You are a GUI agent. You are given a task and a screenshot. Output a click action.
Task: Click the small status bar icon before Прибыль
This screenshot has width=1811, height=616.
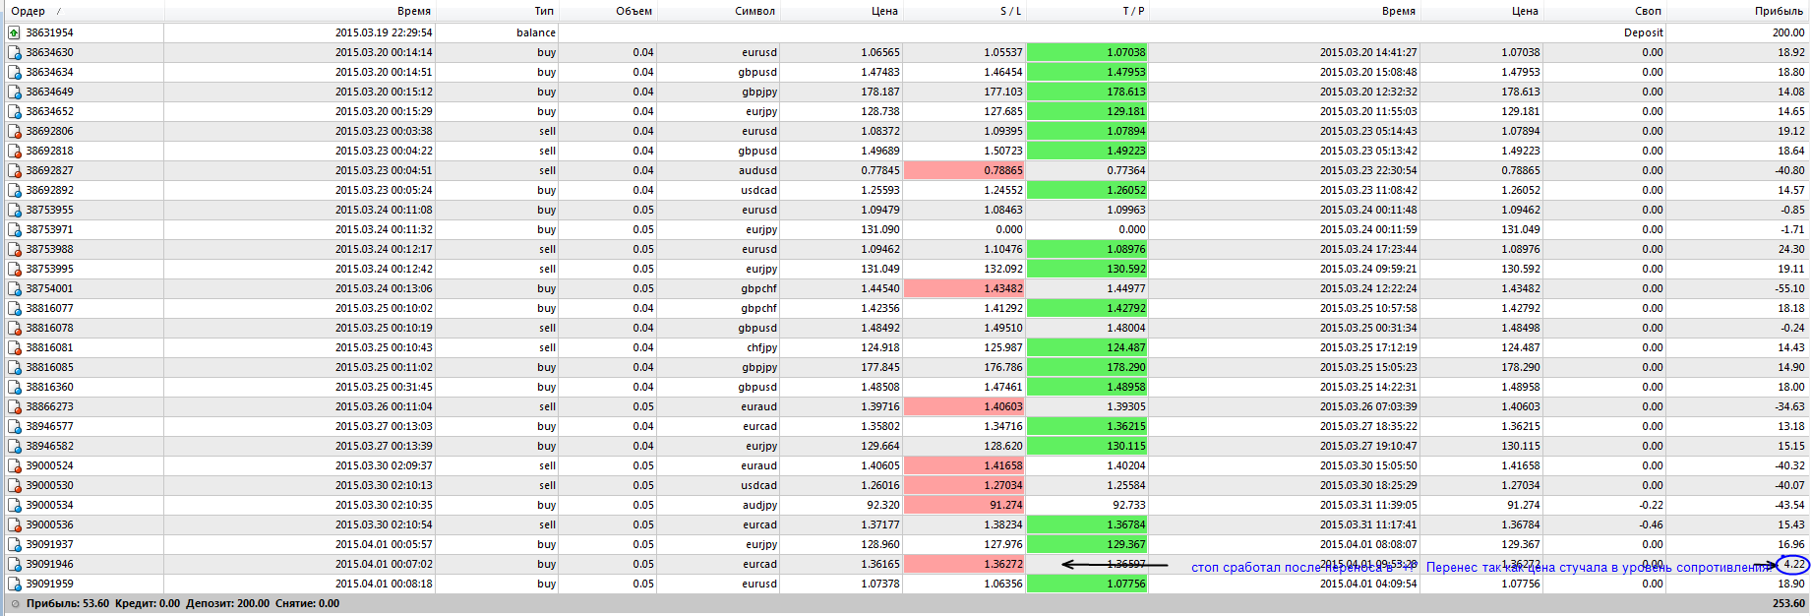click(x=15, y=604)
